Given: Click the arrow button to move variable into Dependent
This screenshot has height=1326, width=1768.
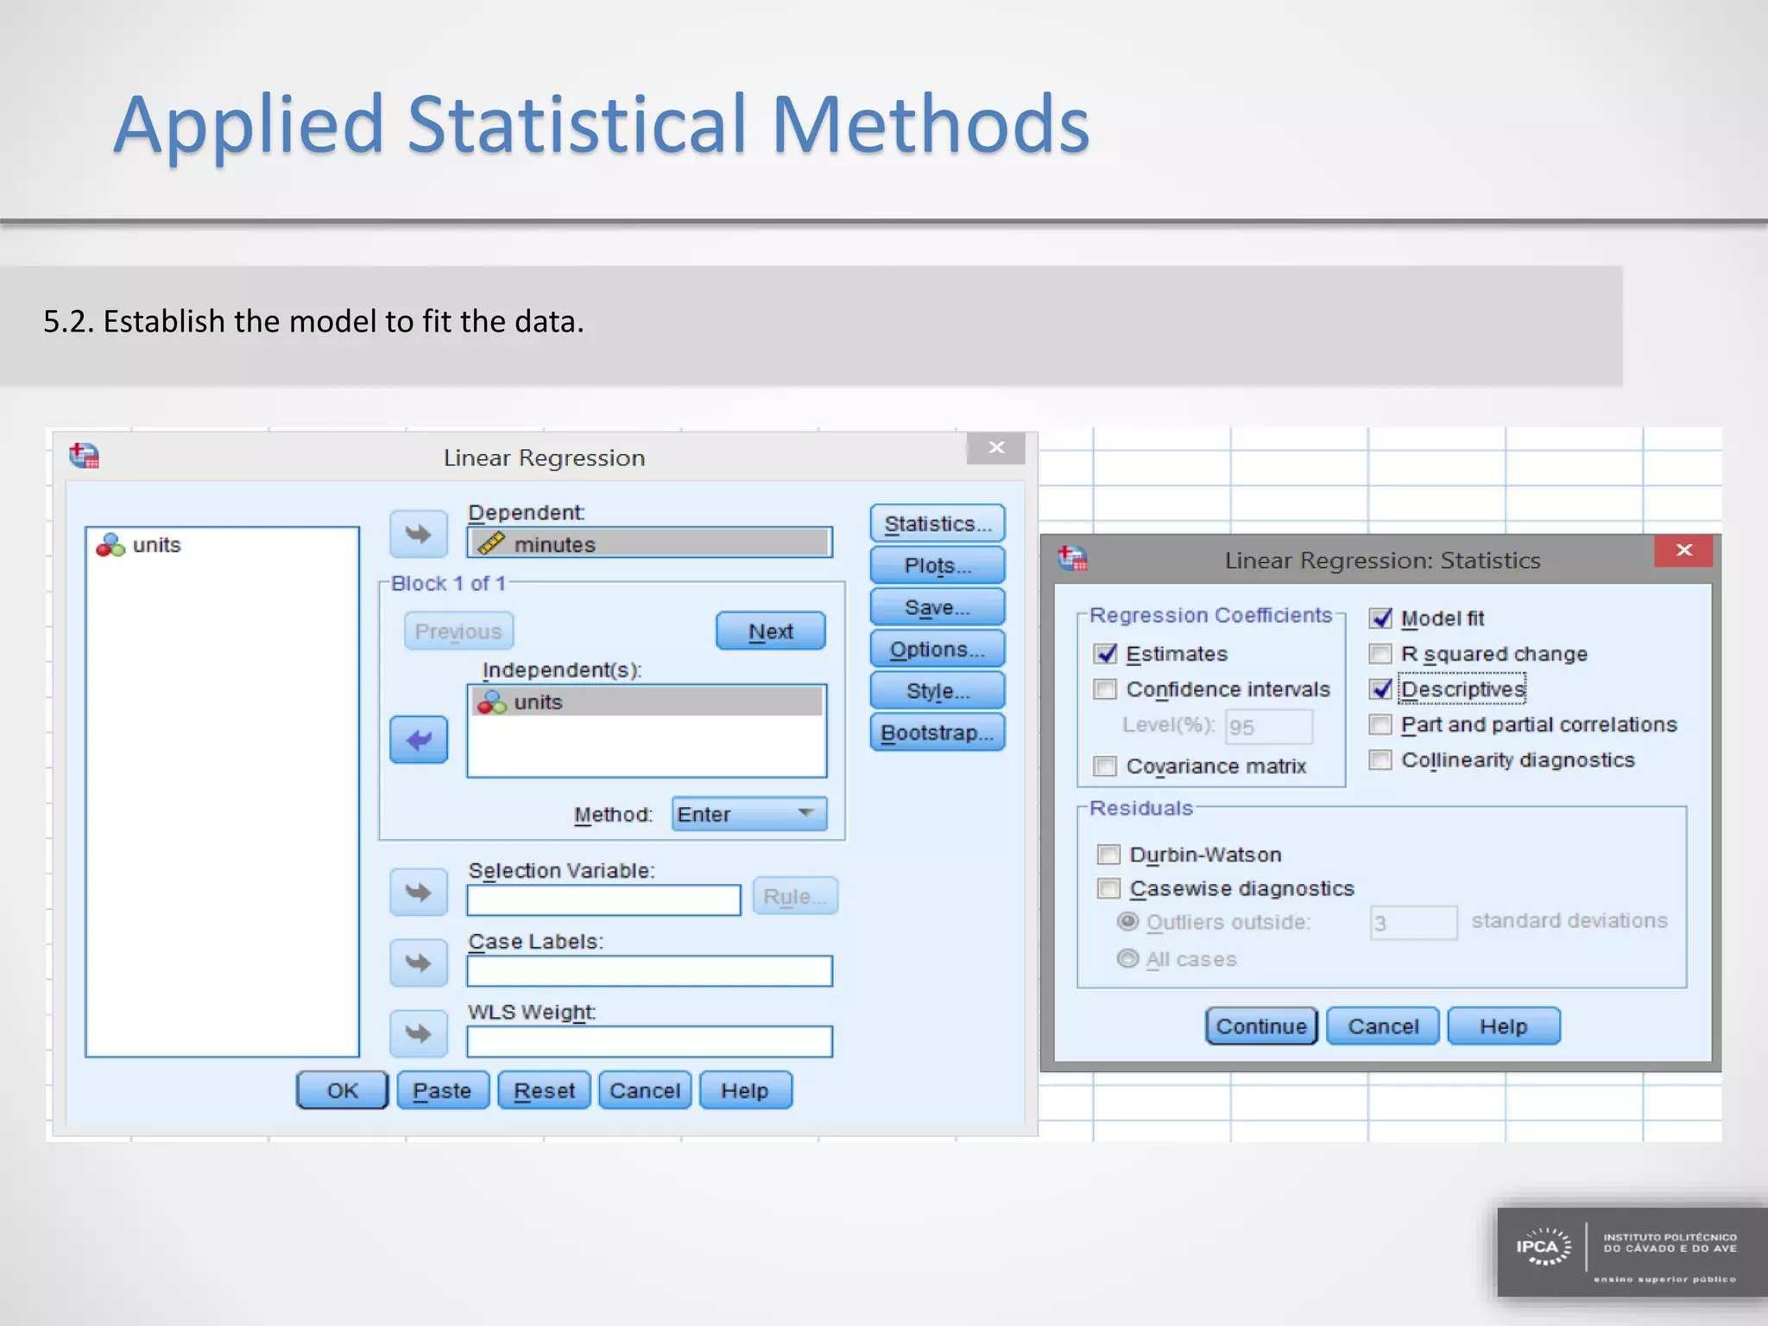Looking at the screenshot, I should click(419, 534).
